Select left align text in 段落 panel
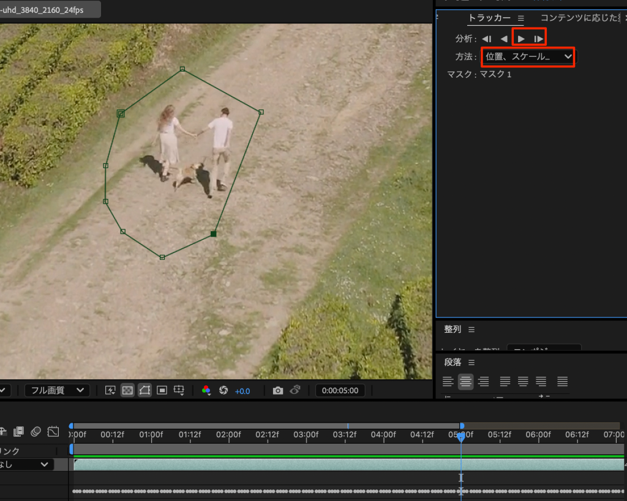Viewport: 627px width, 501px height. 448,382
